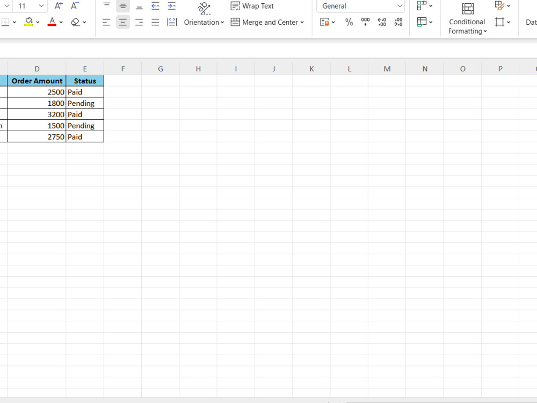This screenshot has height=403, width=537.
Task: Select Paid status in 2500 row
Action: 85,92
